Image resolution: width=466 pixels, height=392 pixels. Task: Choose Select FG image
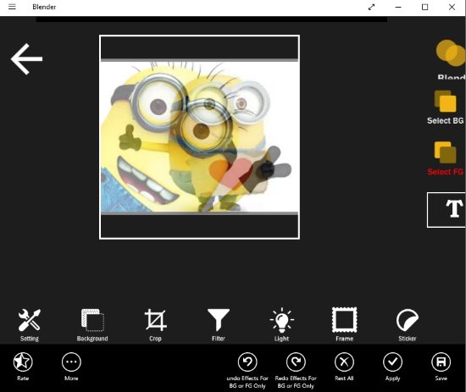point(446,158)
